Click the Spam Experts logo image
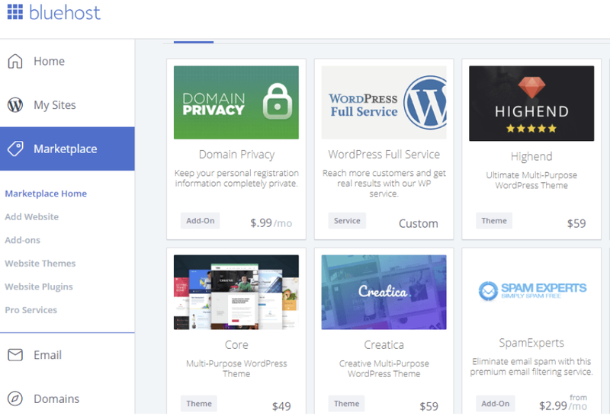 532,291
